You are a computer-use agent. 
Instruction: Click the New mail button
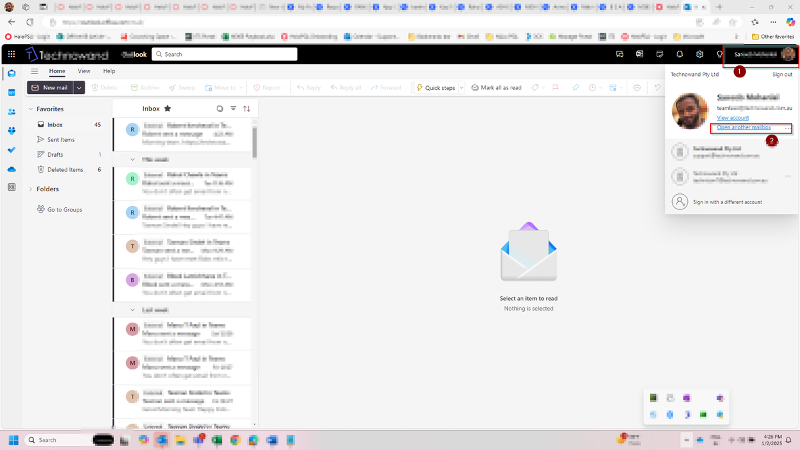tap(50, 87)
